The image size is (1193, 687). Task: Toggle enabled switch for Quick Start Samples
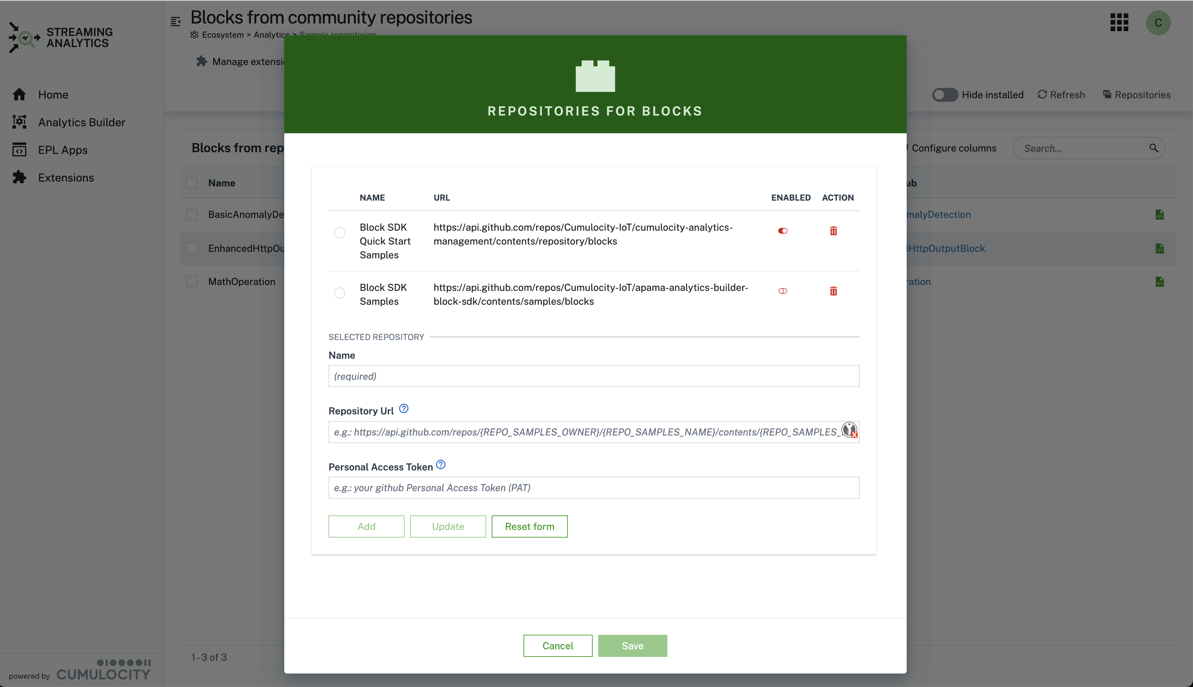[x=783, y=231]
